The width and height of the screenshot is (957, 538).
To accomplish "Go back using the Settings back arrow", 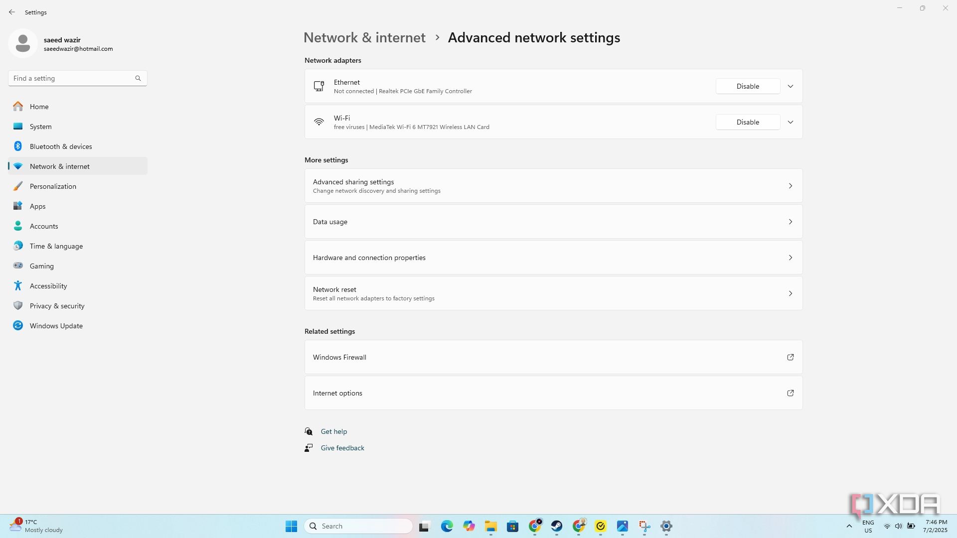I will [12, 12].
